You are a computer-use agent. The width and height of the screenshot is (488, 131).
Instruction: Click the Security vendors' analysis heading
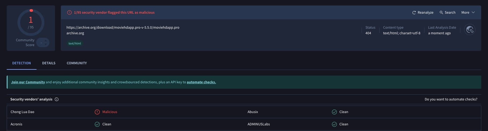(31, 99)
